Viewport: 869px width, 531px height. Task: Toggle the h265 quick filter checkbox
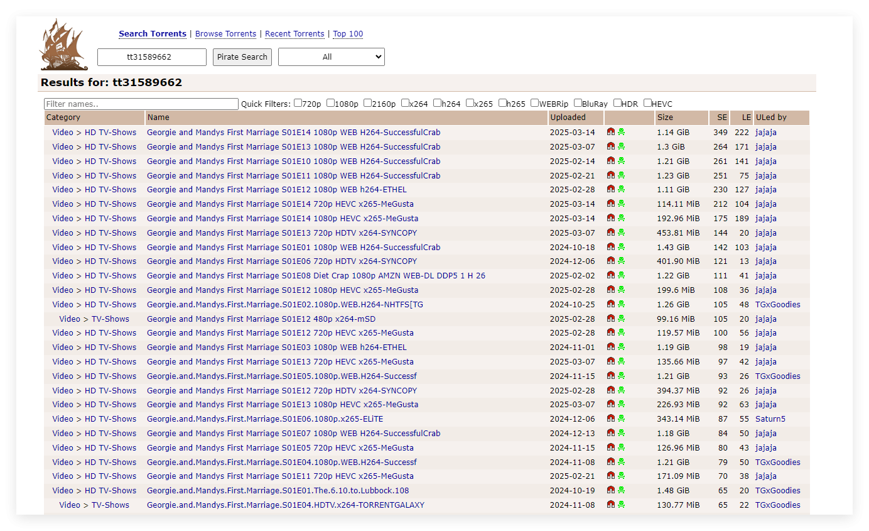coord(502,103)
